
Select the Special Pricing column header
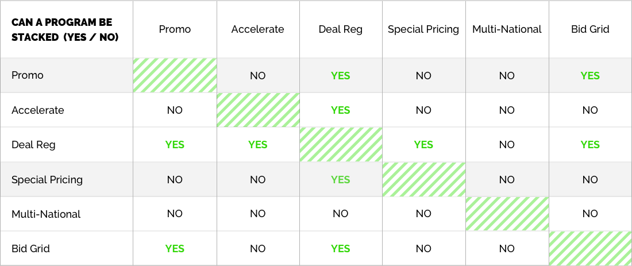click(x=423, y=29)
